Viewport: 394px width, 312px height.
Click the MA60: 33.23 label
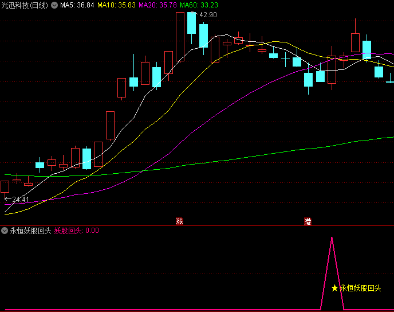pyautogui.click(x=199, y=5)
